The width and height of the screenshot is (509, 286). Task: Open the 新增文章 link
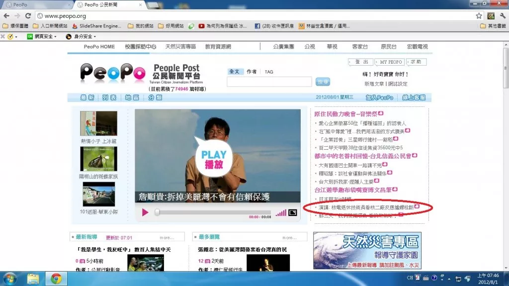(x=374, y=84)
